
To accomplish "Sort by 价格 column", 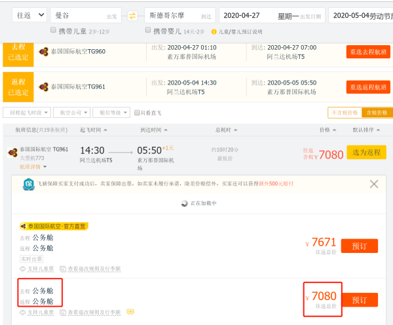I will [x=327, y=130].
